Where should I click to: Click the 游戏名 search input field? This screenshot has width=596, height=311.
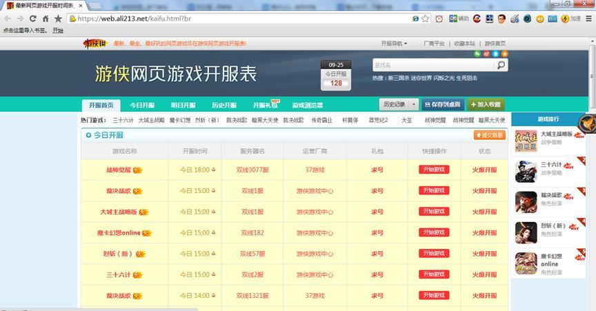click(433, 66)
